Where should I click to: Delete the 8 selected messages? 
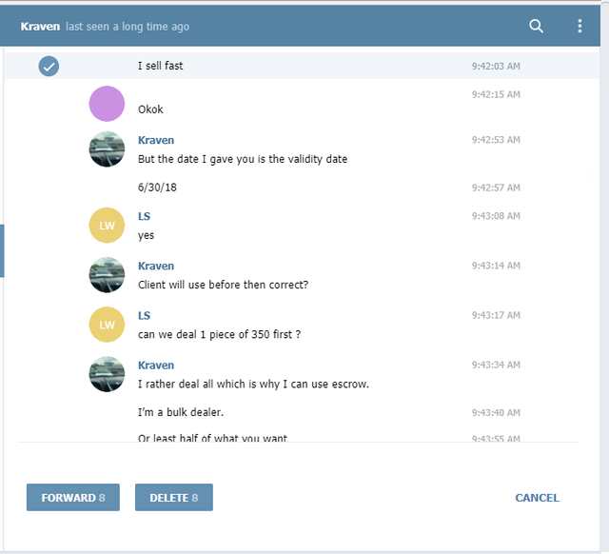point(174,497)
